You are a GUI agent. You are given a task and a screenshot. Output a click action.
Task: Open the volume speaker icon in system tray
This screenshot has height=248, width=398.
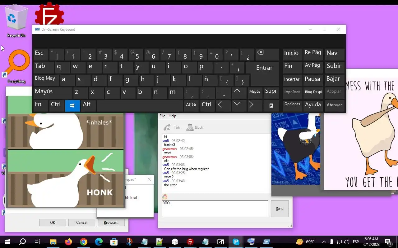pos(347,242)
